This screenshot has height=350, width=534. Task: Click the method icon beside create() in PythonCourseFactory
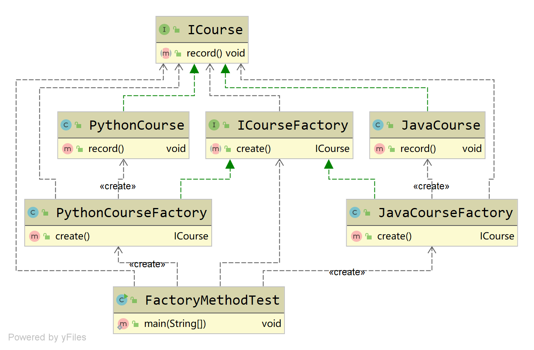pyautogui.click(x=35, y=236)
